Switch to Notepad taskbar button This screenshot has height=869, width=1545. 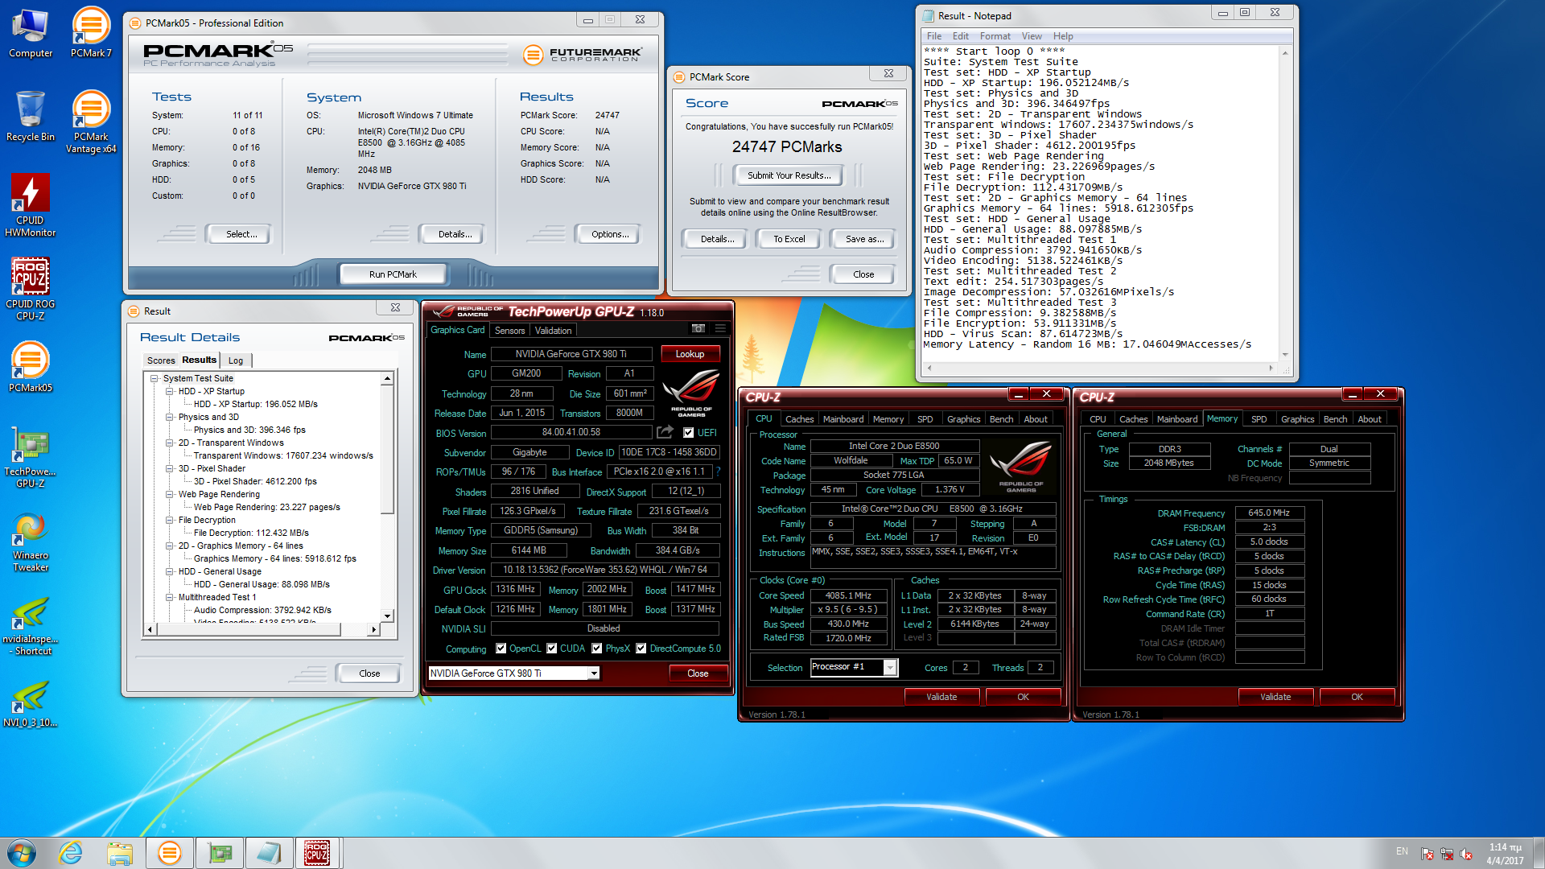[269, 853]
